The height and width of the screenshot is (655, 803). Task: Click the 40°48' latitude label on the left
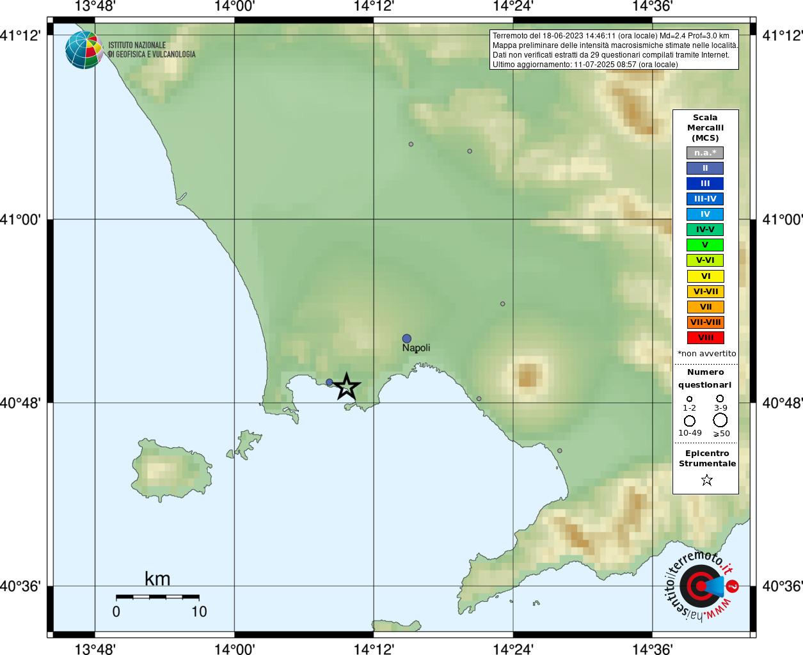(x=20, y=403)
